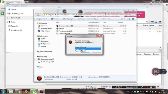Click the uTorrent search magnifier icon
168x94 pixels.
pos(147,22)
